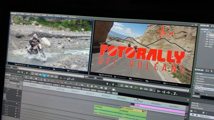Viewport: 214px width, 120px height.
Task: Toggle insert/overwrite mode icon at timeline top-left
Action: (6, 78)
